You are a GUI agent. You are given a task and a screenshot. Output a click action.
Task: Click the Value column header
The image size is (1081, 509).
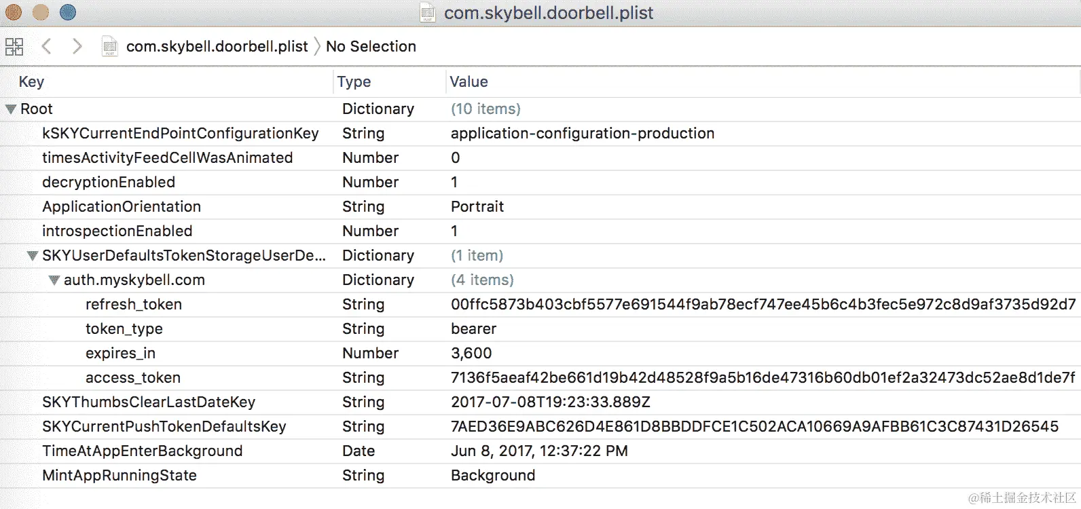469,81
